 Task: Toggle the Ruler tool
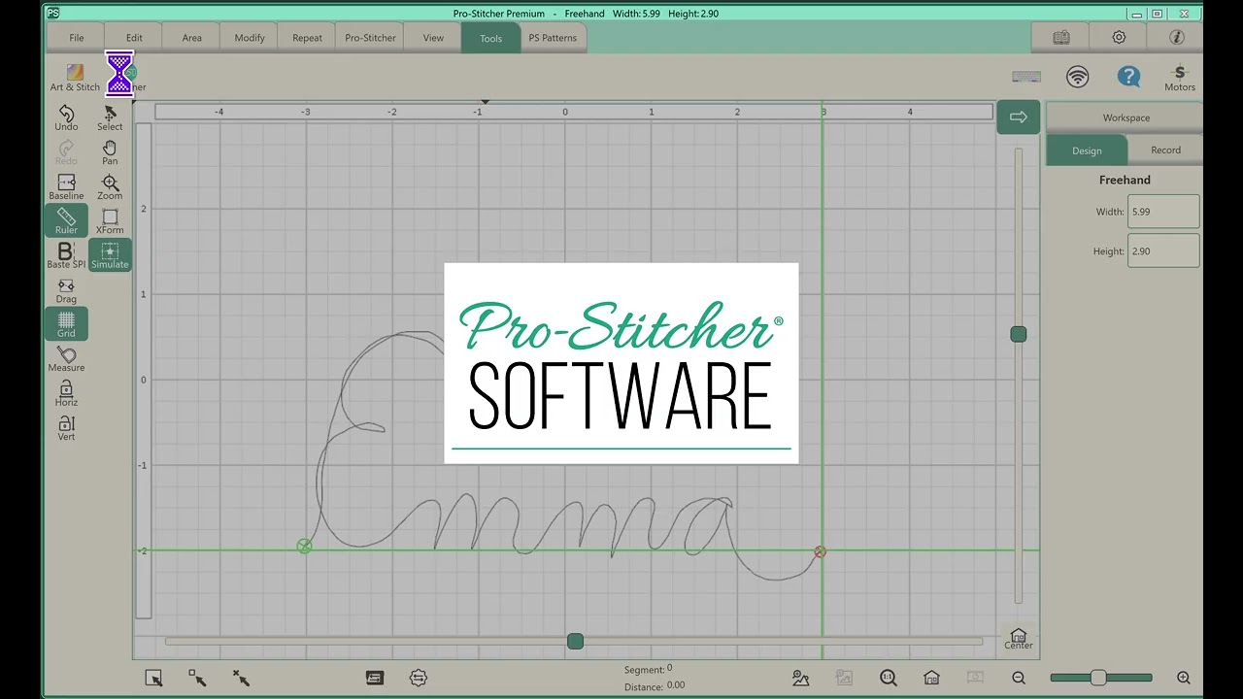[66, 221]
